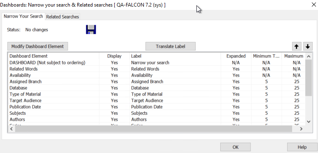Screen dimensions: 318x153
Task: Click the horizontal scroll left arrow
Action: pos(12,129)
